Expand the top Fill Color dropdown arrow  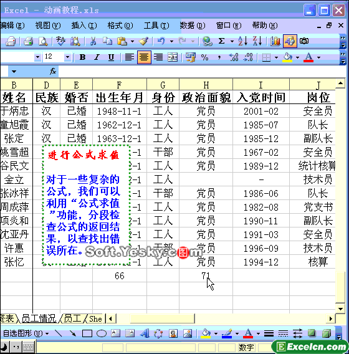click(x=297, y=57)
